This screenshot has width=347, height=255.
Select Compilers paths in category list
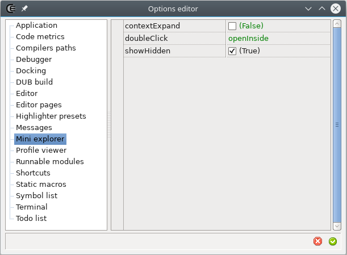pos(45,48)
